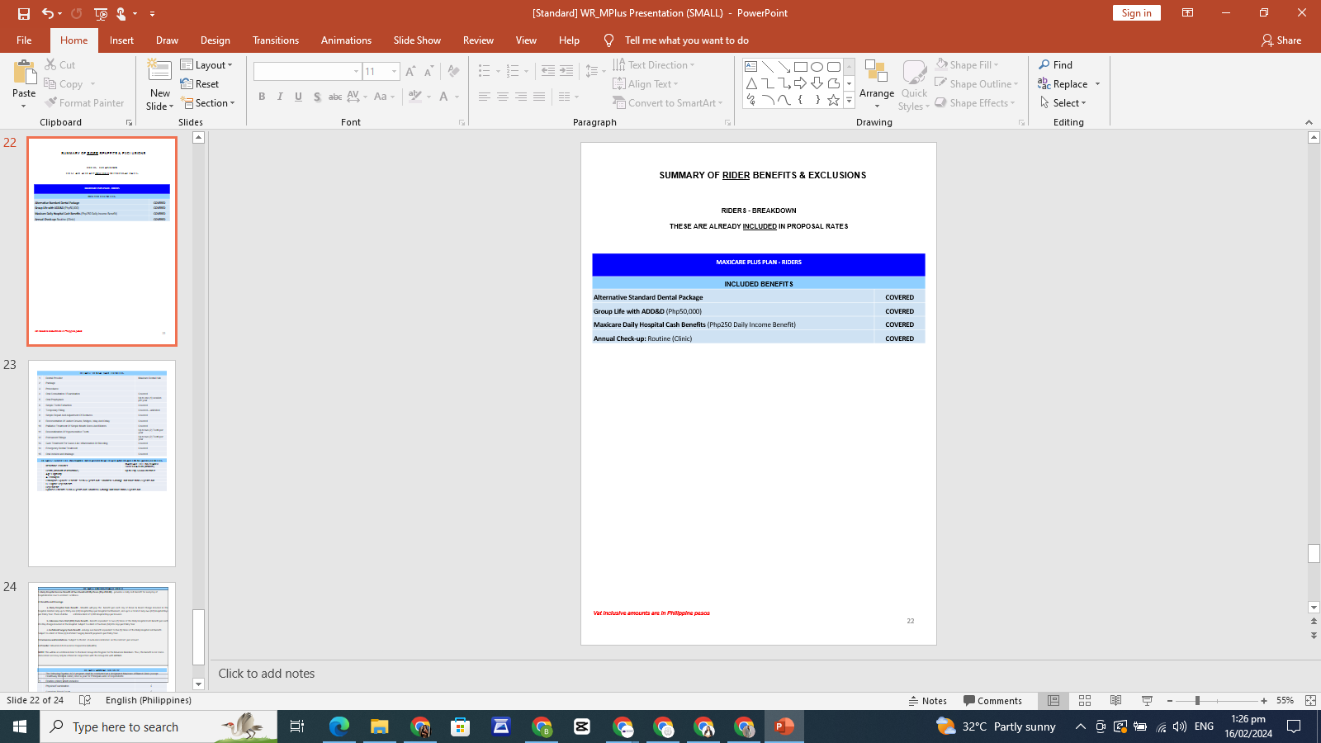Open the Transitions tab
The height and width of the screenshot is (743, 1321).
pyautogui.click(x=275, y=40)
